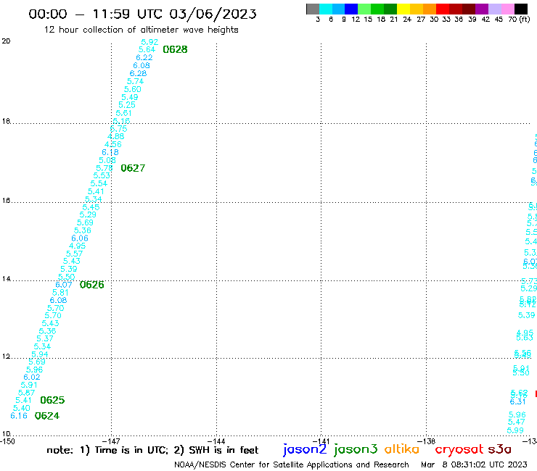Click the 0628 pass time label
The width and height of the screenshot is (537, 471).
175,49
